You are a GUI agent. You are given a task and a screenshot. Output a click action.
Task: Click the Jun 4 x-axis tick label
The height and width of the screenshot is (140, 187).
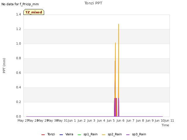tap(101, 120)
